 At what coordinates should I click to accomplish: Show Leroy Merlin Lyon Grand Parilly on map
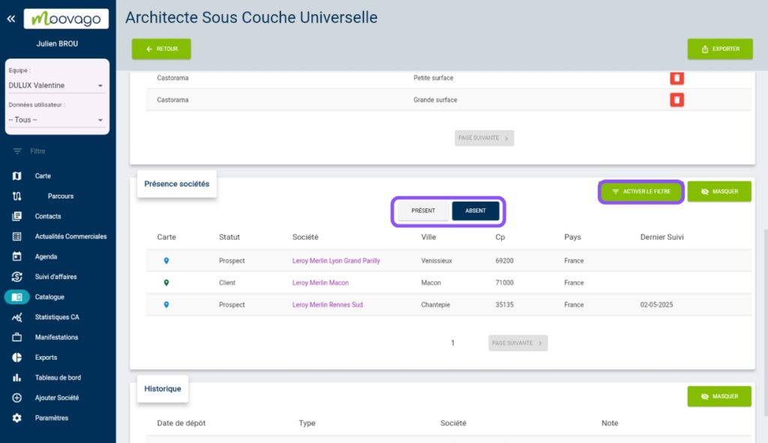click(166, 261)
